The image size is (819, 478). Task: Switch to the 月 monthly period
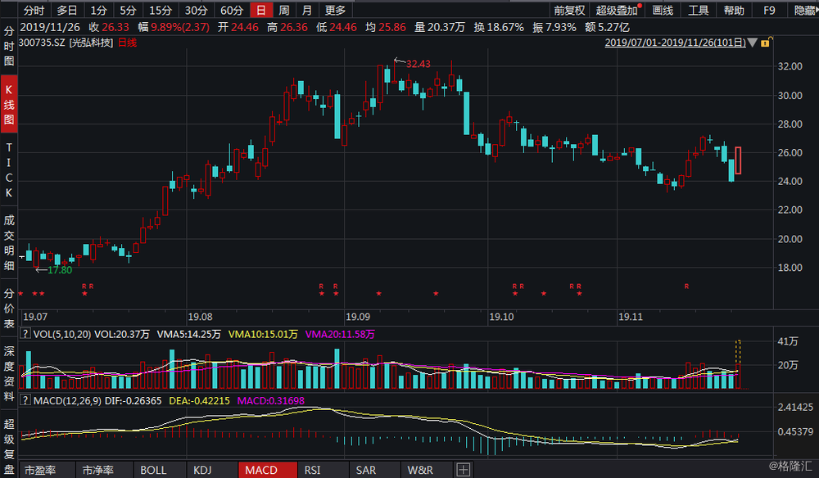click(307, 10)
